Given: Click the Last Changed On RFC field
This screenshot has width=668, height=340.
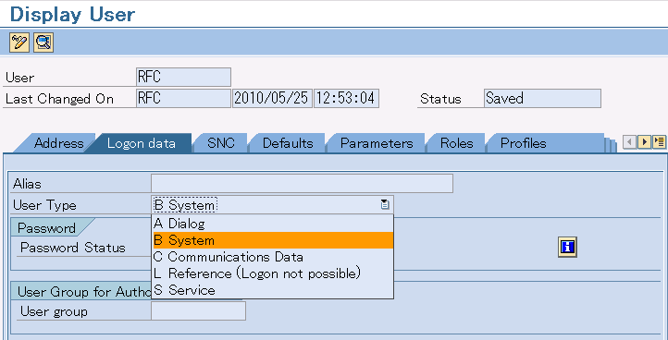Looking at the screenshot, I should click(x=183, y=98).
